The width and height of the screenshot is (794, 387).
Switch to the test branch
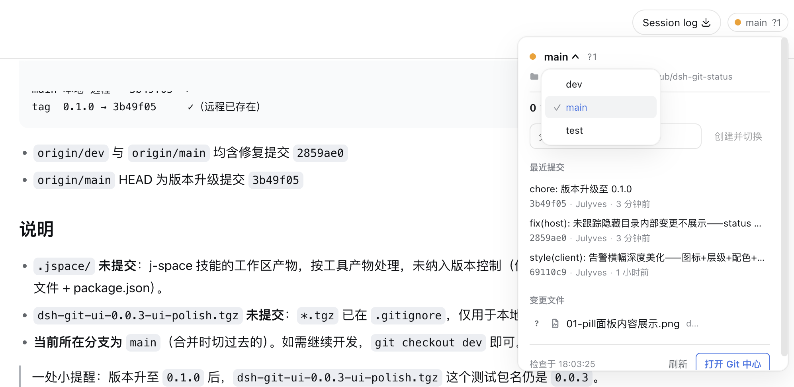click(x=600, y=131)
